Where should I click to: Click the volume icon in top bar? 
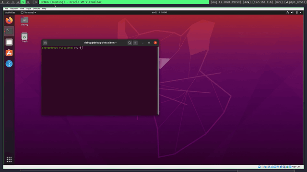pyautogui.click(x=292, y=12)
